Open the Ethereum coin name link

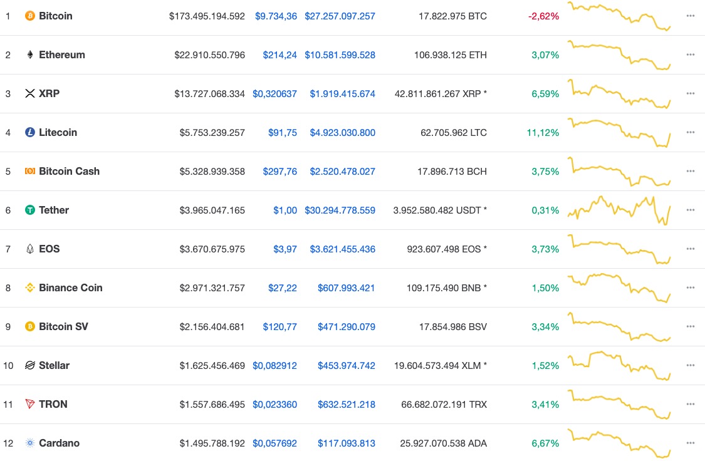click(x=62, y=55)
